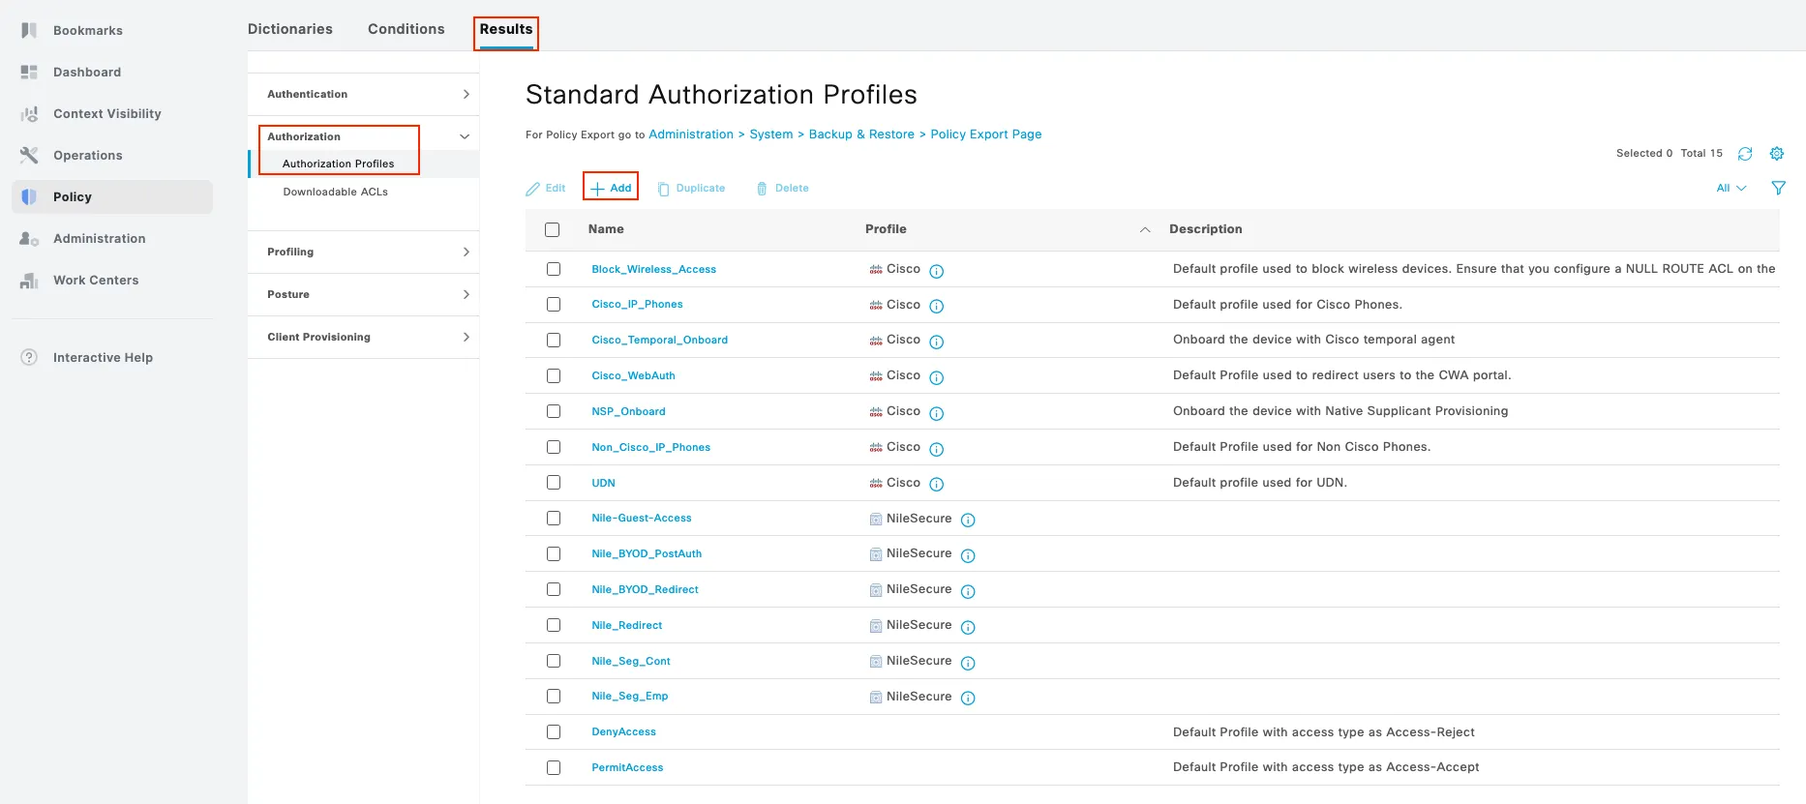Collapse the Authorization section
1806x804 pixels.
[x=465, y=136]
